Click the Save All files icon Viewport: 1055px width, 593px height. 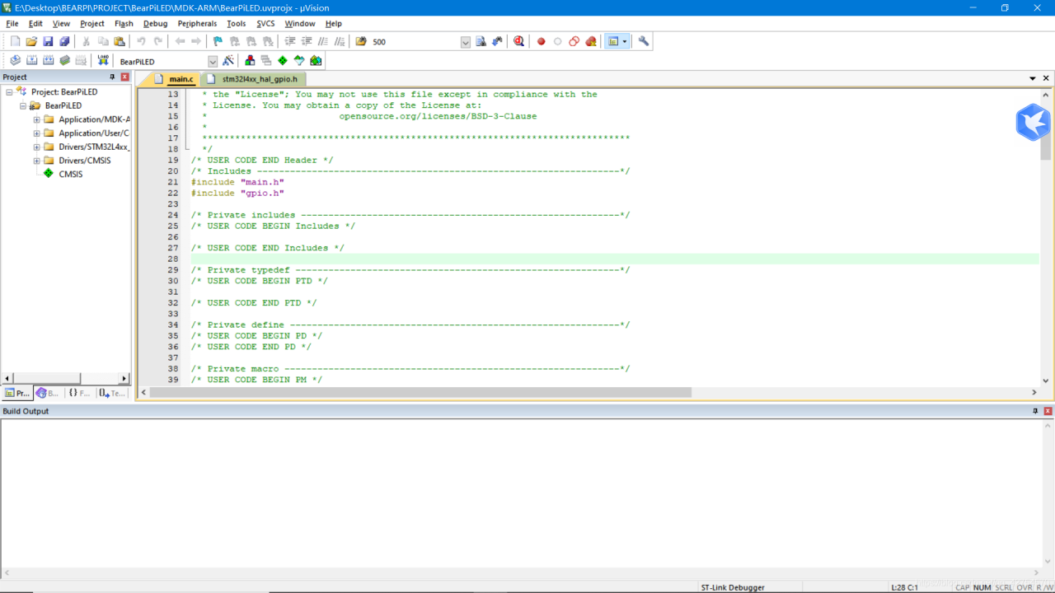click(x=64, y=41)
